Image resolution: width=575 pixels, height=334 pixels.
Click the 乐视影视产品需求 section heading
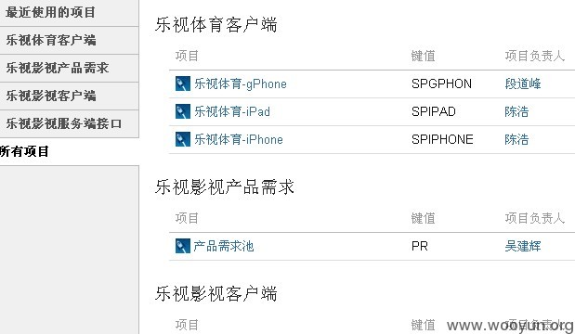(x=225, y=187)
